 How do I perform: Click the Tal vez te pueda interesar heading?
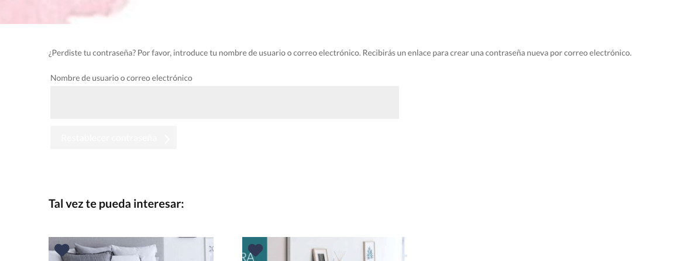click(116, 204)
